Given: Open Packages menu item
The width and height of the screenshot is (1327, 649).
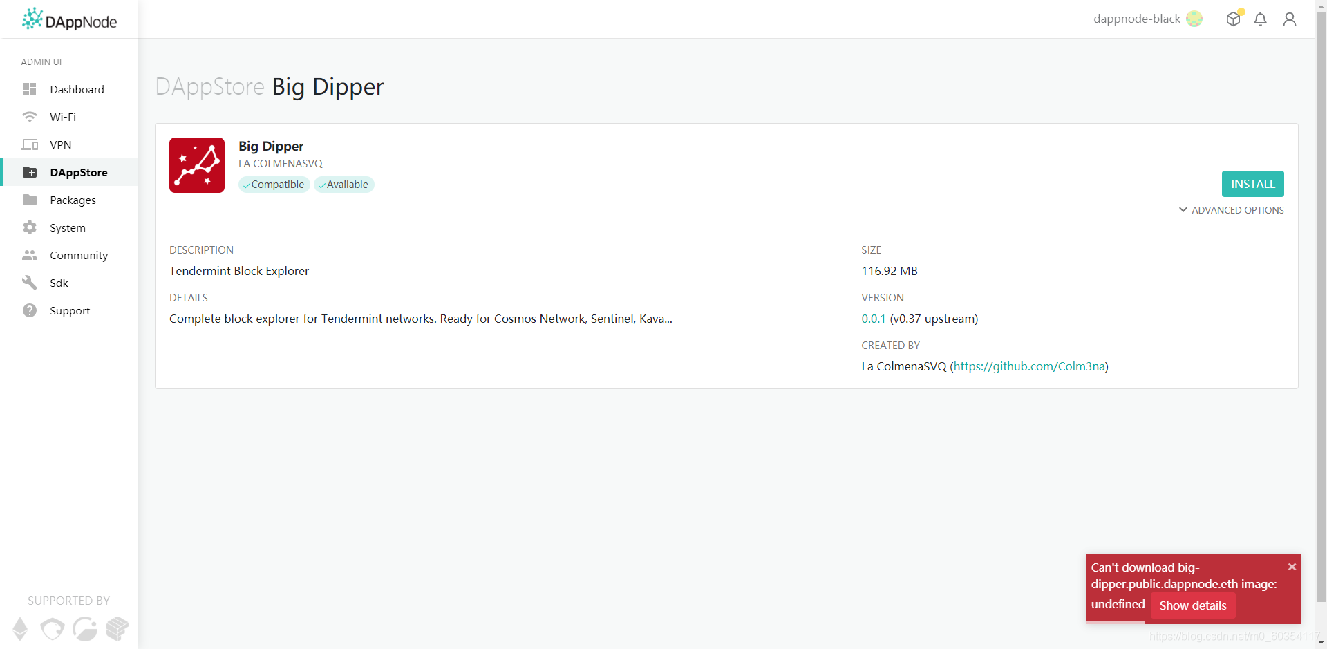Looking at the screenshot, I should click(x=69, y=200).
